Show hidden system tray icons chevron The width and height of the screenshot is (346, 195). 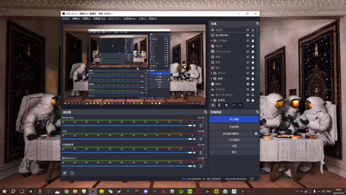pos(297,191)
